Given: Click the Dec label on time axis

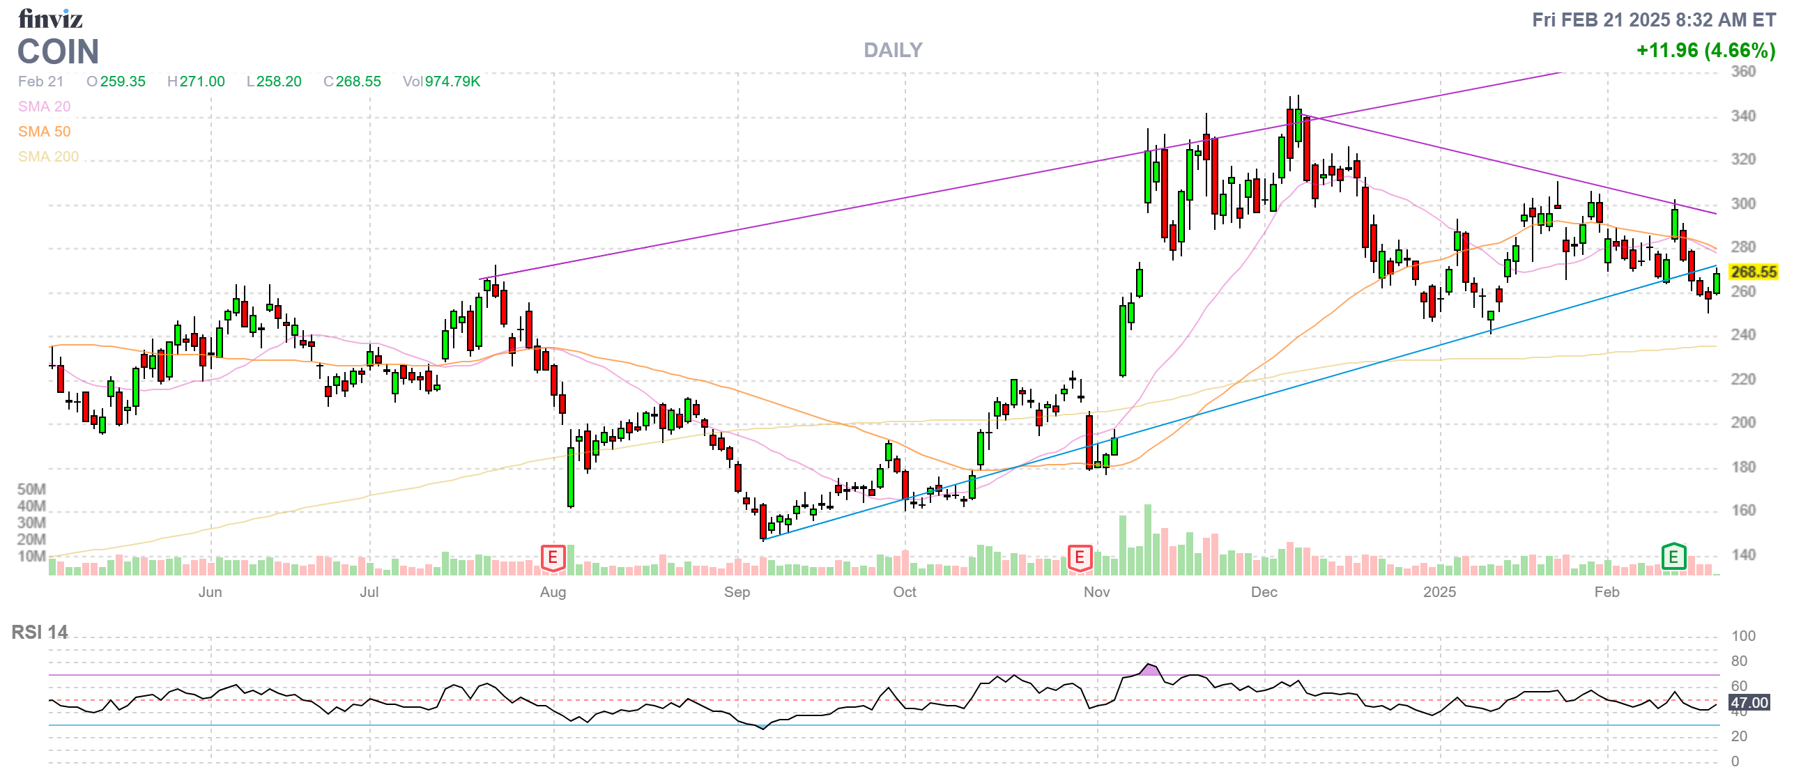Looking at the screenshot, I should [1264, 592].
